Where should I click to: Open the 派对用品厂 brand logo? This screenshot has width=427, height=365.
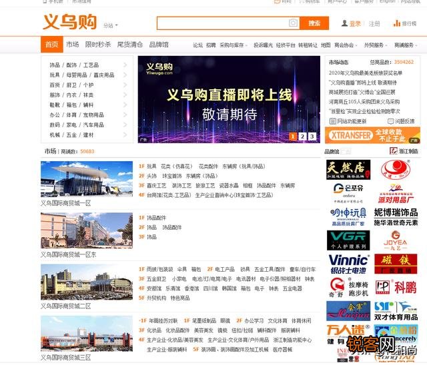coord(396,194)
